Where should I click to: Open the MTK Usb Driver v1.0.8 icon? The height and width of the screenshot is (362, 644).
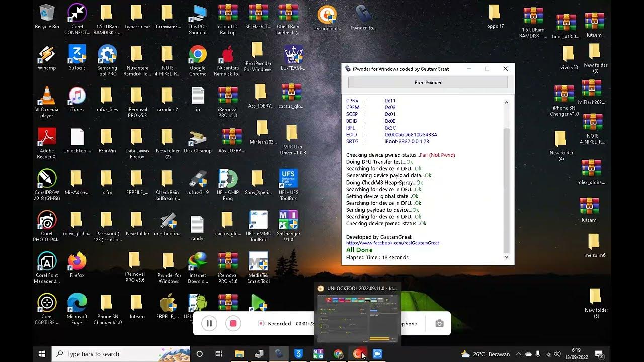(292, 141)
